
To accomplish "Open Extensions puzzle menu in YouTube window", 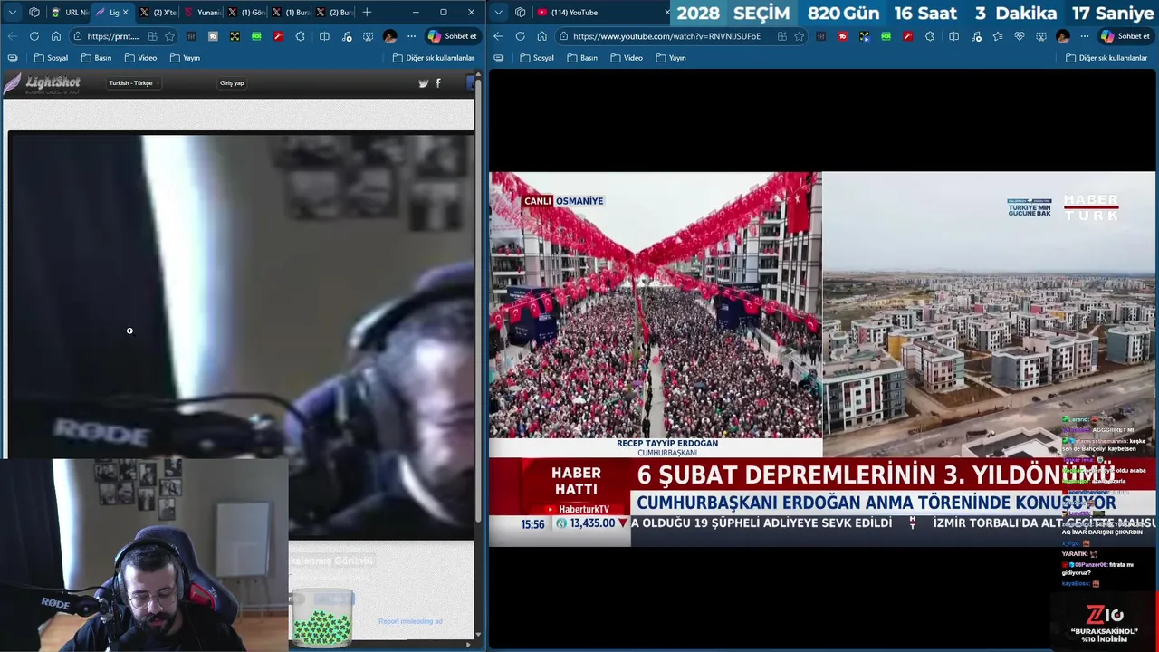I will [930, 36].
